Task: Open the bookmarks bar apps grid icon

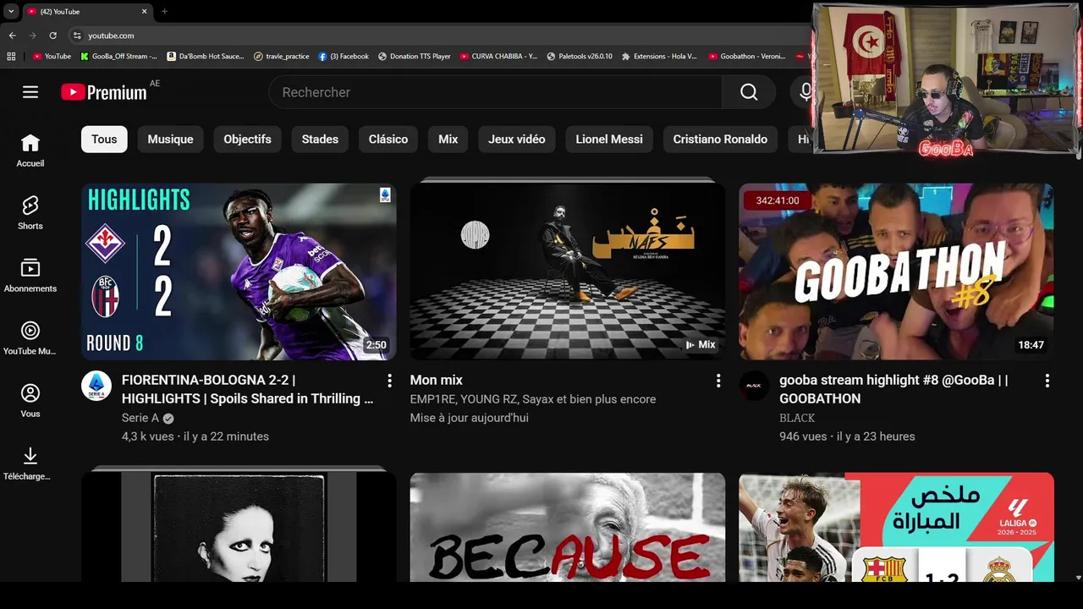Action: coord(11,56)
